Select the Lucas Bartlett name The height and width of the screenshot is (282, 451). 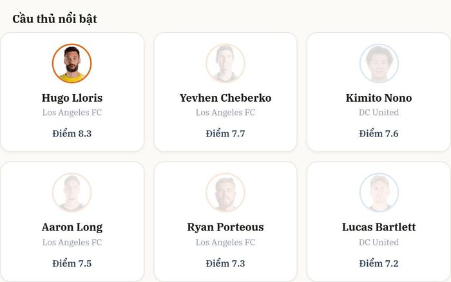tap(379, 227)
